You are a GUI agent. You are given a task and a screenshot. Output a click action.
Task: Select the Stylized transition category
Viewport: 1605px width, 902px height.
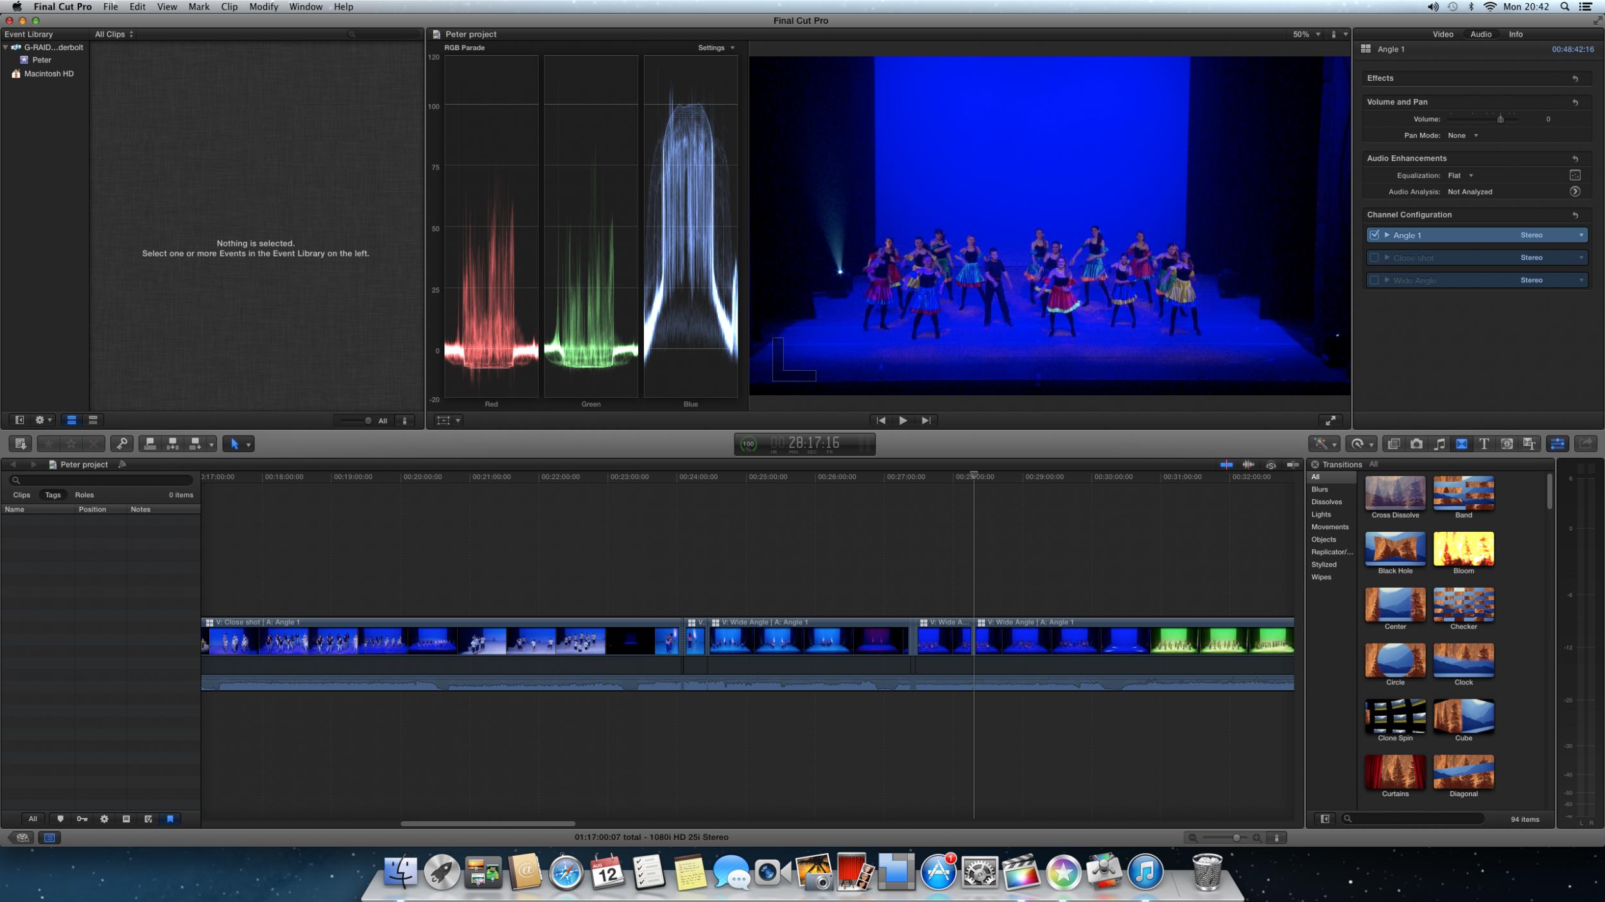click(1324, 565)
